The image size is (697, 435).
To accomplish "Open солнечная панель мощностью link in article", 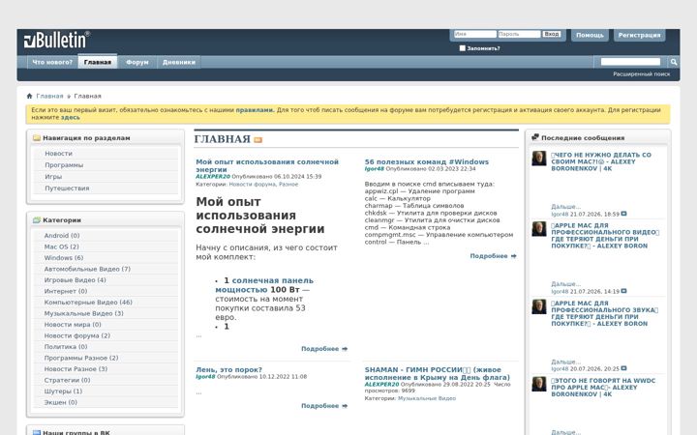I will point(264,285).
